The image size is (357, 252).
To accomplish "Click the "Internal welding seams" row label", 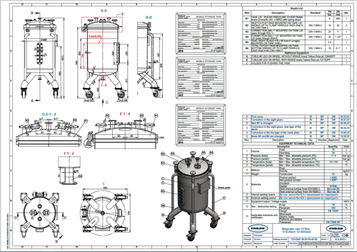I will [x=264, y=195].
